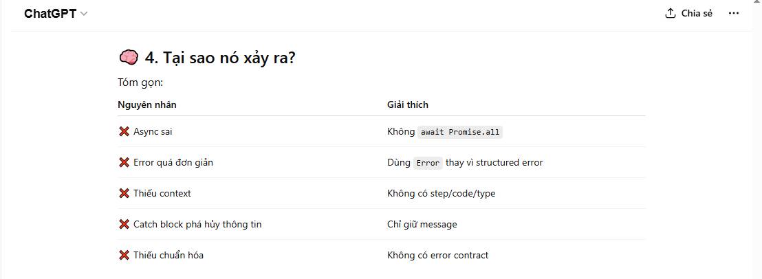The height and width of the screenshot is (279, 762).
Task: Click the "Chỉ giữ message" cell
Action: point(422,224)
